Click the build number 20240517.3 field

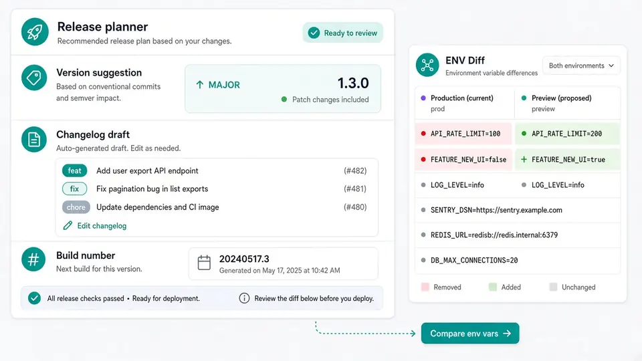pyautogui.click(x=284, y=263)
